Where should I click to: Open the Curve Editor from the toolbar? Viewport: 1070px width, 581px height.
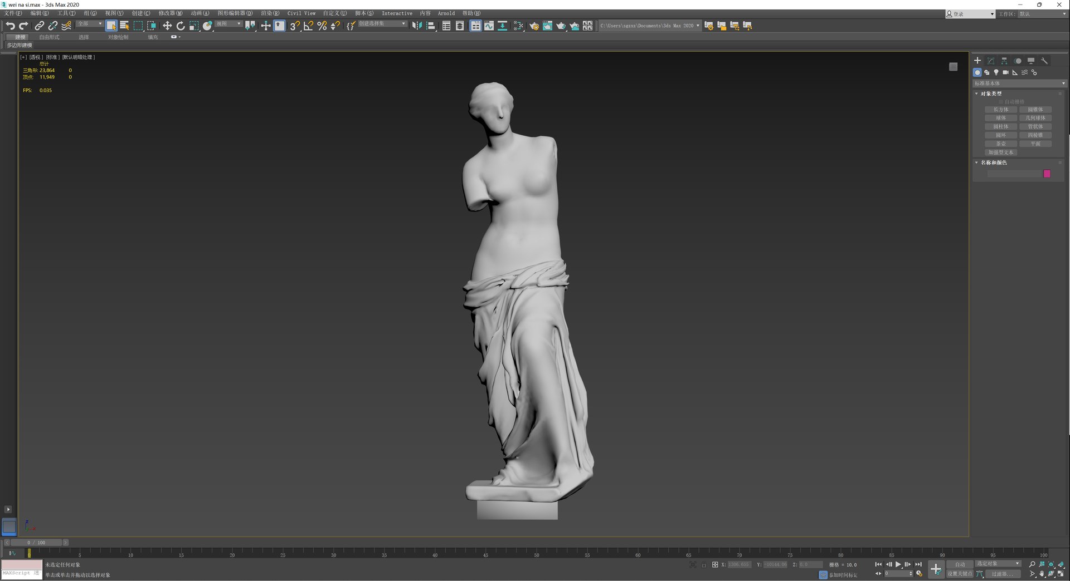point(489,26)
